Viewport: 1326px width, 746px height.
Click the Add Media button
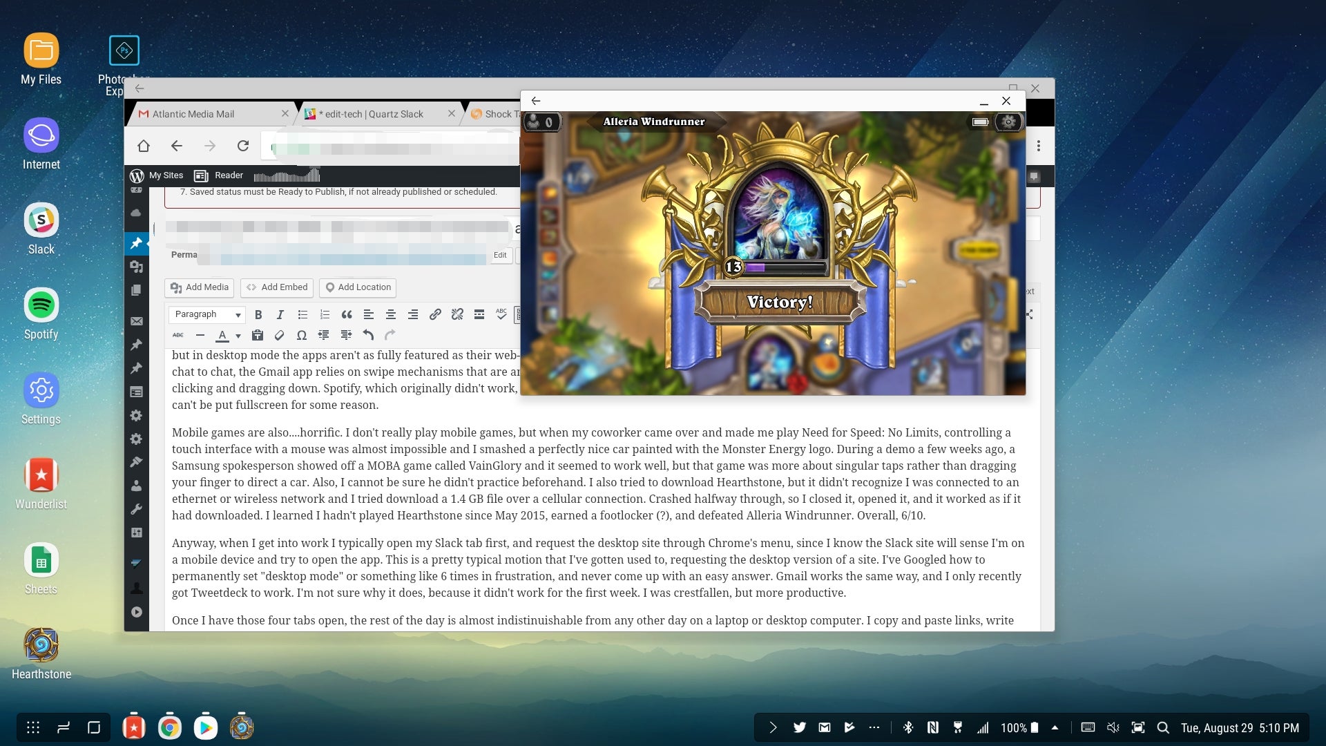200,287
